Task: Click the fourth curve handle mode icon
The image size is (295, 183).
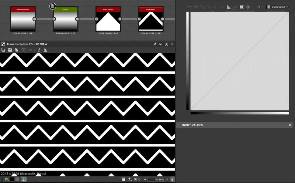Action: click(209, 7)
